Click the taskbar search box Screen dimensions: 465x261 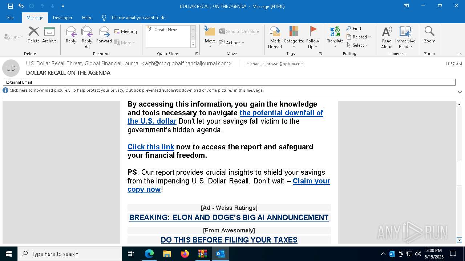[x=70, y=254]
